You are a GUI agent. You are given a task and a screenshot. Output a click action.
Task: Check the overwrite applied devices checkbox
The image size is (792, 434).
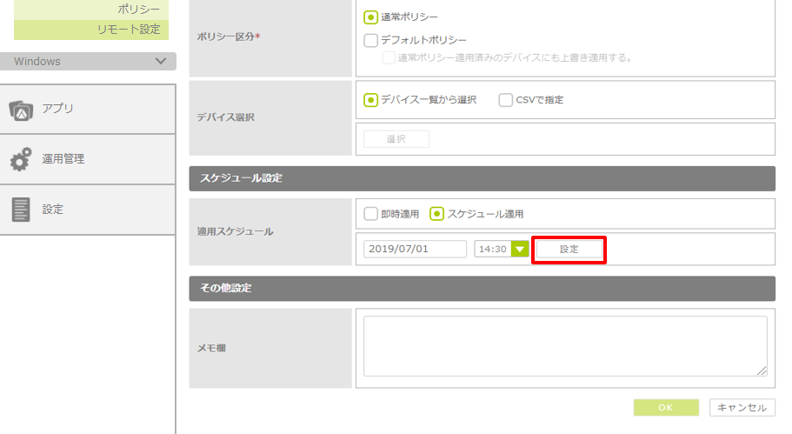pos(389,57)
